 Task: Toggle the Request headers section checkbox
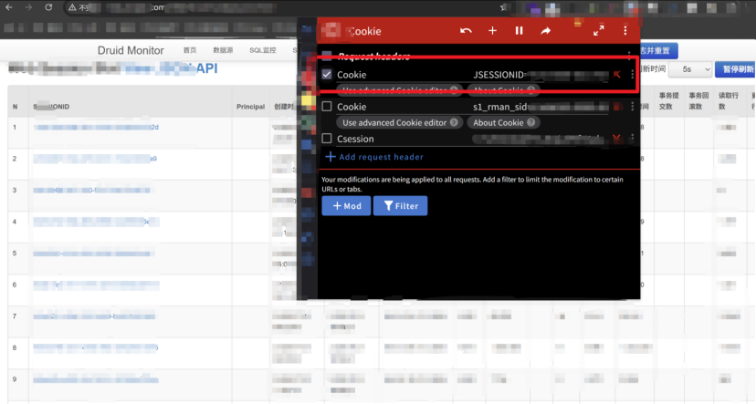327,56
